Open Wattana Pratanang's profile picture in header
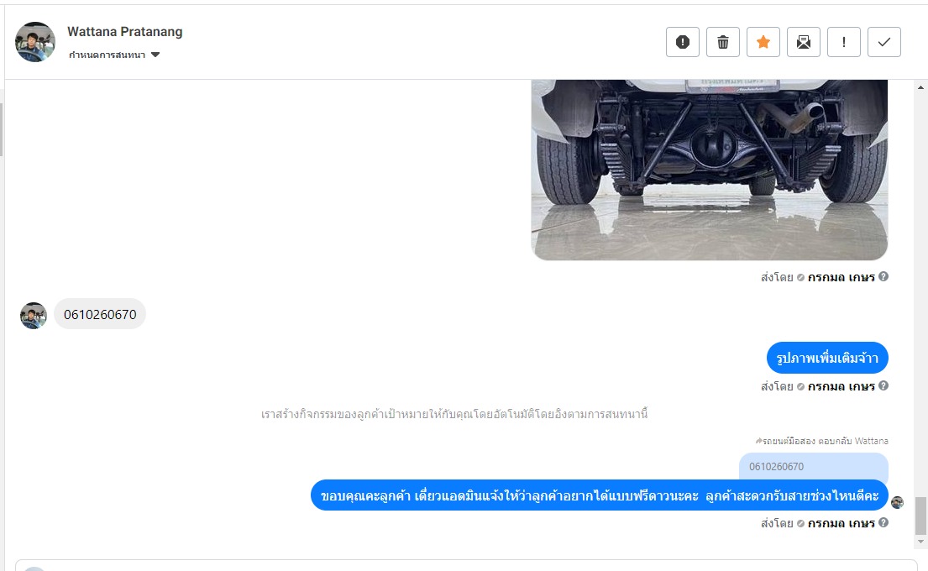The height and width of the screenshot is (571, 928). tap(35, 42)
